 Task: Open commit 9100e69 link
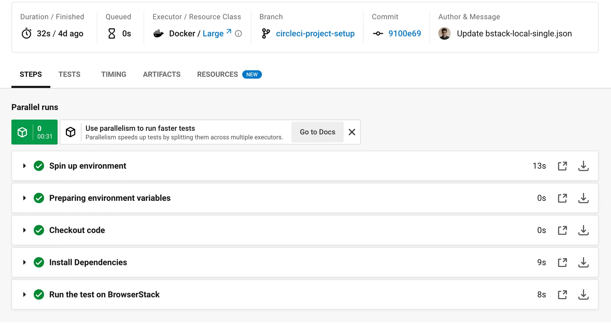(x=404, y=33)
